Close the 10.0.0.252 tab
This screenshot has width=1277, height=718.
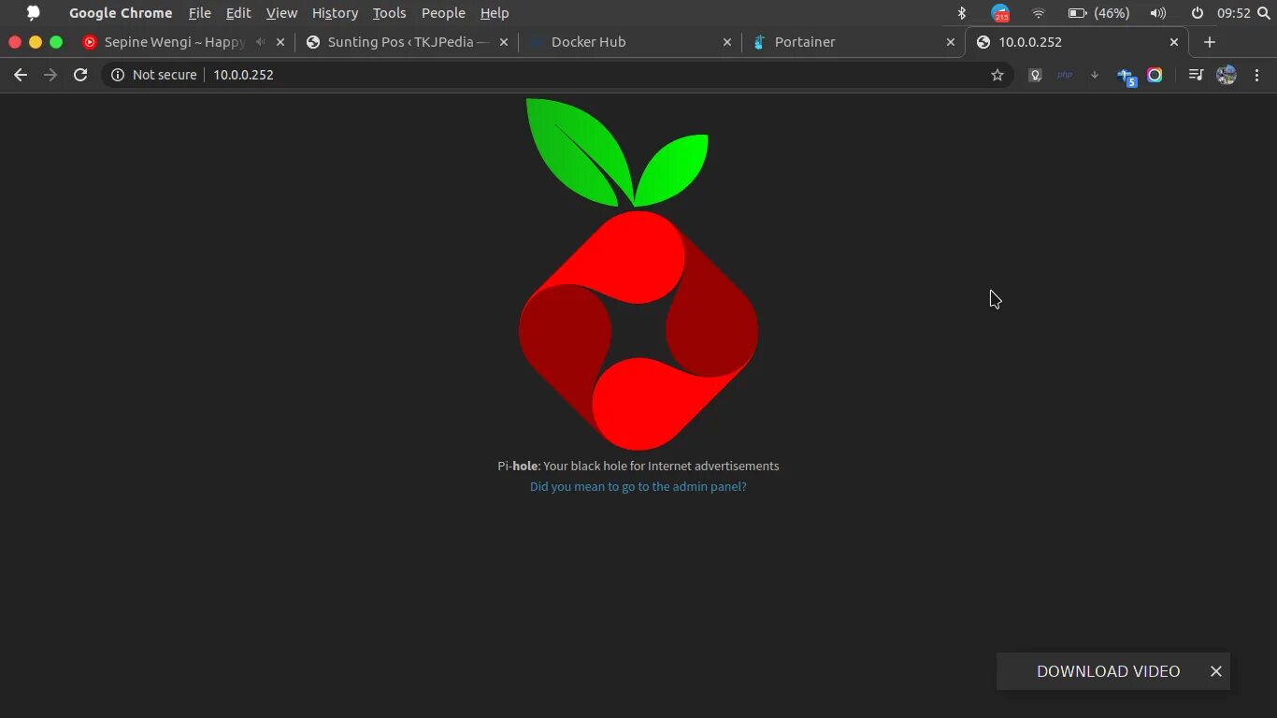tap(1174, 42)
